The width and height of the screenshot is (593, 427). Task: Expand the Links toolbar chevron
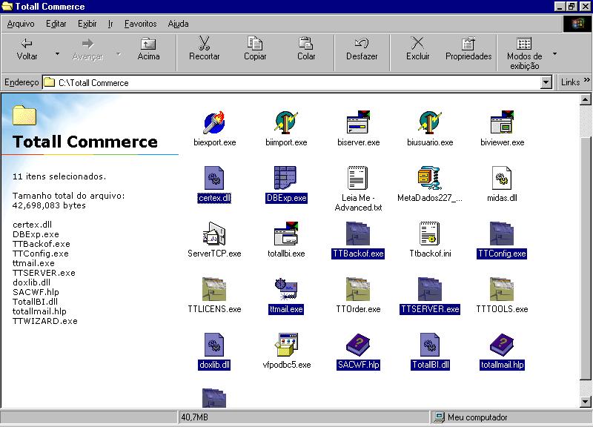(586, 80)
